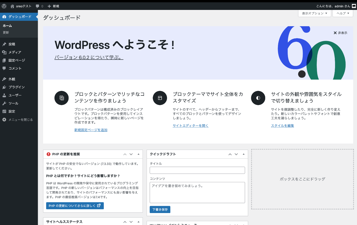Click the 外観 paintbrush icon
The height and width of the screenshot is (225, 357).
(x=4, y=79)
